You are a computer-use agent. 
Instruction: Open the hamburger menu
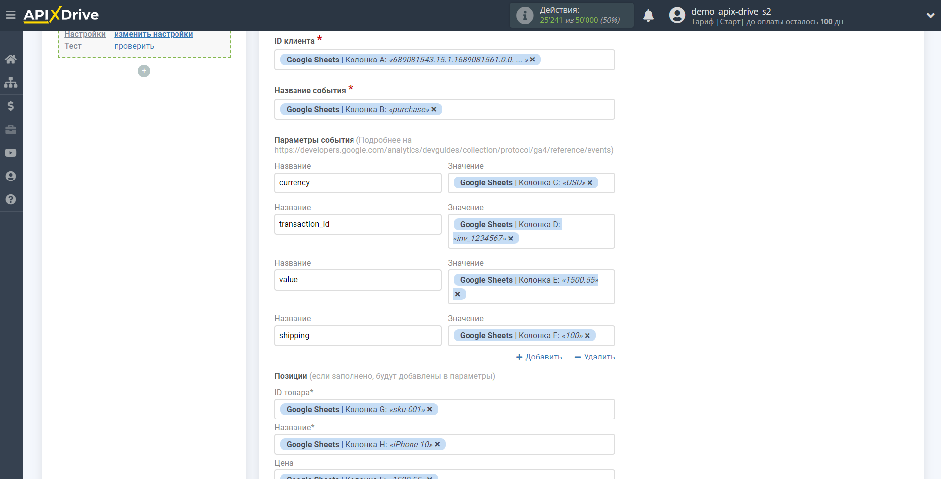[x=11, y=15]
